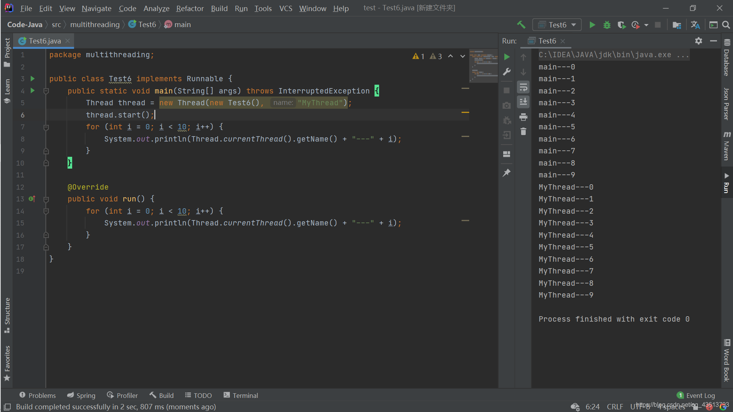Click run gutter icon beside class Test6
The width and height of the screenshot is (733, 412).
[32, 79]
